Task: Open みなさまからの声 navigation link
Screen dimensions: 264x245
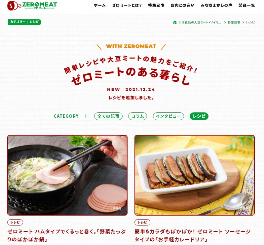Action: (216, 5)
